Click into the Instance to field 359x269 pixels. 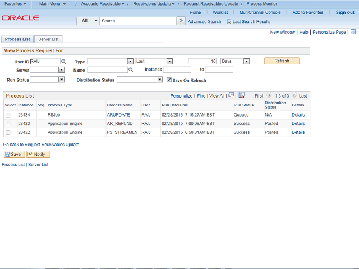pyautogui.click(x=219, y=69)
